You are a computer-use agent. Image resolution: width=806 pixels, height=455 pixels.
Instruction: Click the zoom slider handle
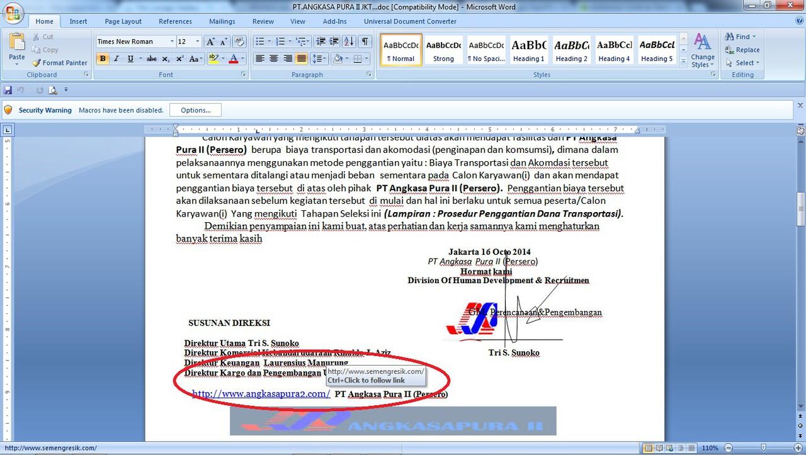tap(764, 448)
